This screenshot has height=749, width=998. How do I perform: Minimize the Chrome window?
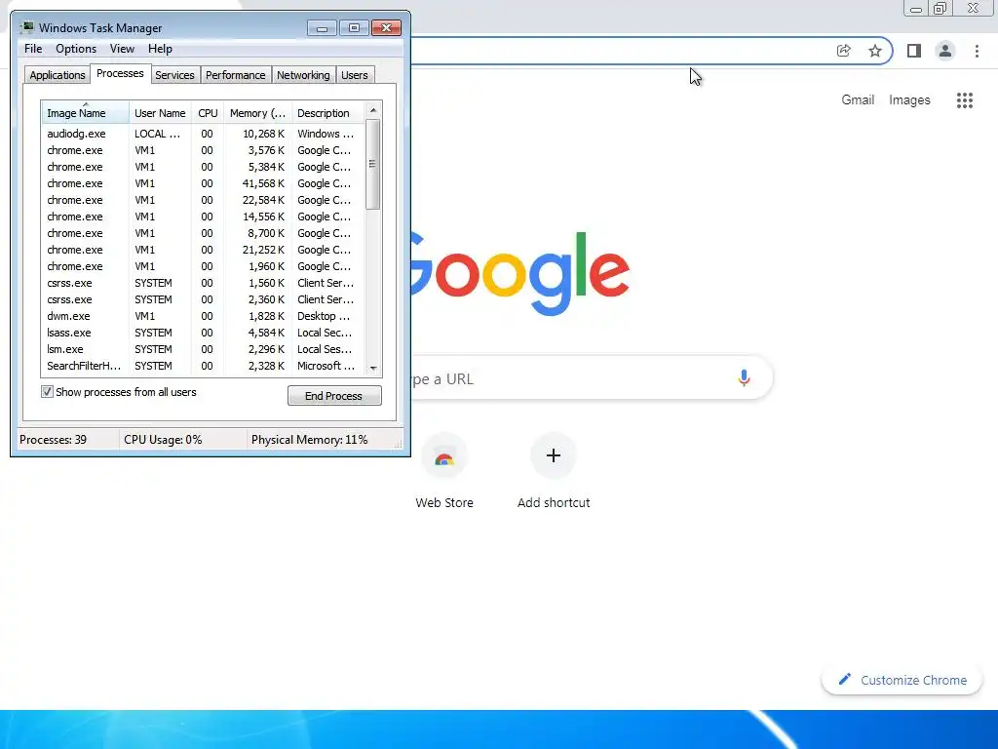(x=916, y=8)
